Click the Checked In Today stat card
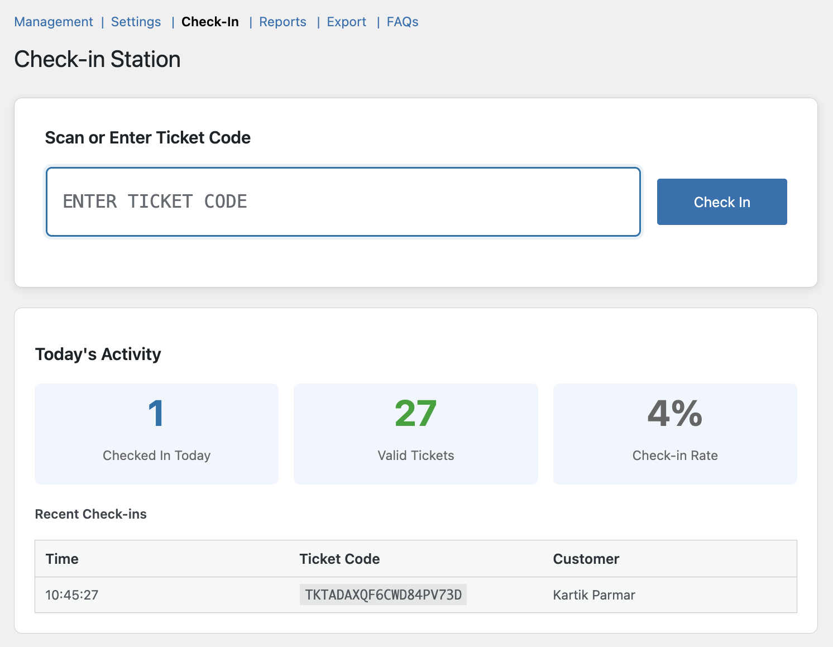The image size is (833, 647). pyautogui.click(x=156, y=434)
